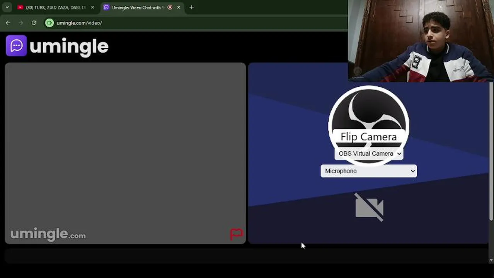
Task: Open the tab search chevron in browser
Action: point(7,7)
